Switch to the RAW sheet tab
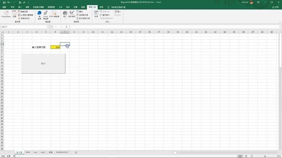282x158 pixels. coord(28,152)
